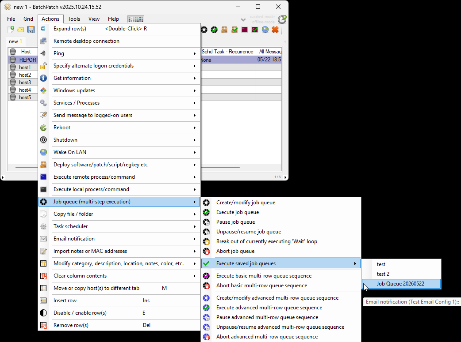The width and height of the screenshot is (461, 342).
Task: Click the save grid floppy disk icon
Action: click(x=31, y=29)
